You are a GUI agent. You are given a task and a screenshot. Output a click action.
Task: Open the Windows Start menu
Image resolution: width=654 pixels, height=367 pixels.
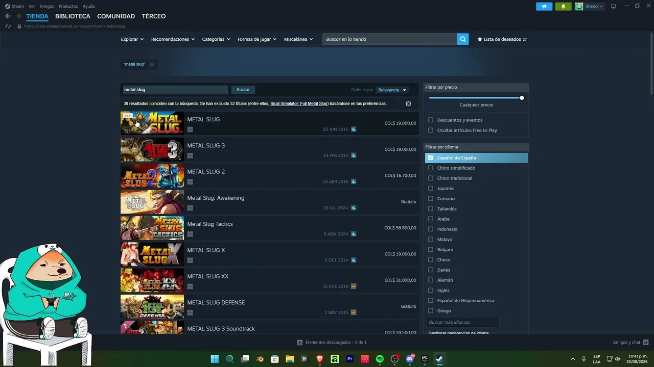[215, 359]
